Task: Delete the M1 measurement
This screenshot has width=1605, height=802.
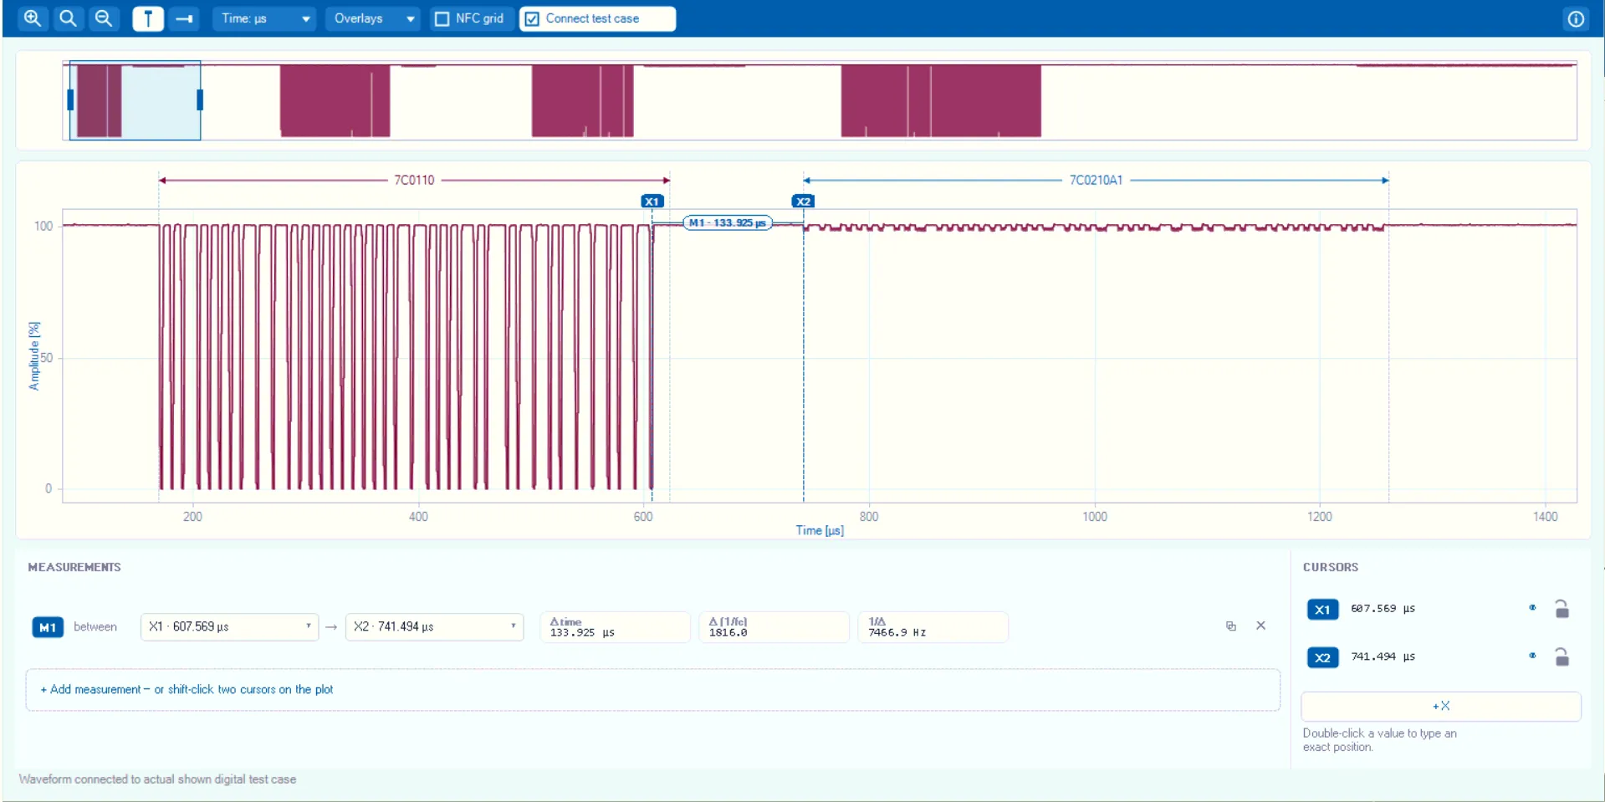Action: tap(1260, 626)
